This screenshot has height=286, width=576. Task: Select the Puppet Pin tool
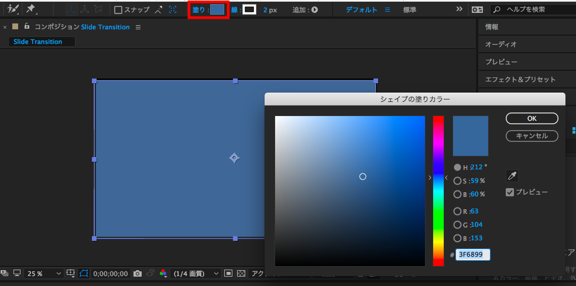click(x=30, y=9)
